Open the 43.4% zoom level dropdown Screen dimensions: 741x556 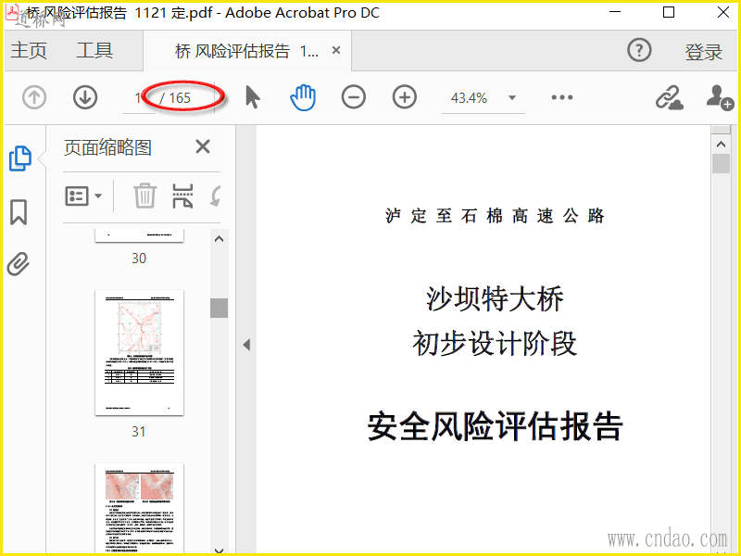(512, 98)
